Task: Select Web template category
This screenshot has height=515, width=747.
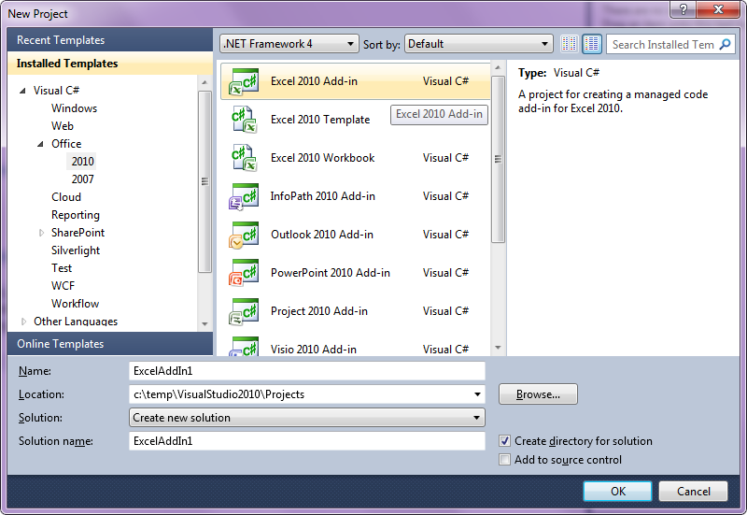Action: [x=63, y=126]
